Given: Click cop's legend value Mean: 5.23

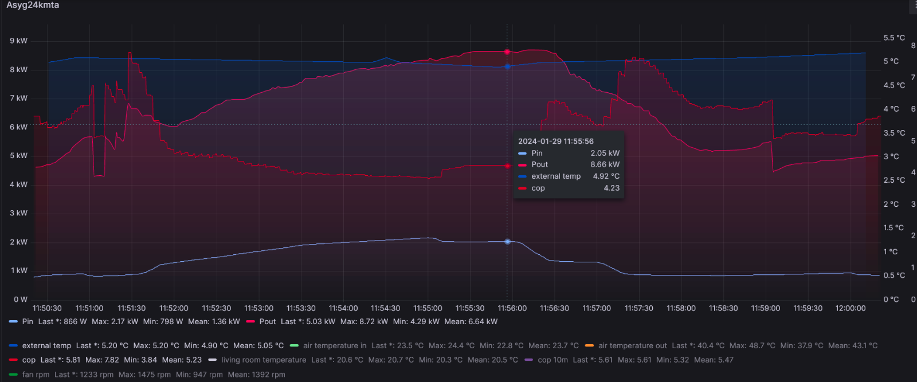Looking at the screenshot, I should click(x=182, y=360).
